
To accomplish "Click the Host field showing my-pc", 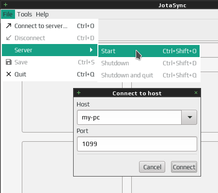I will (x=129, y=117).
